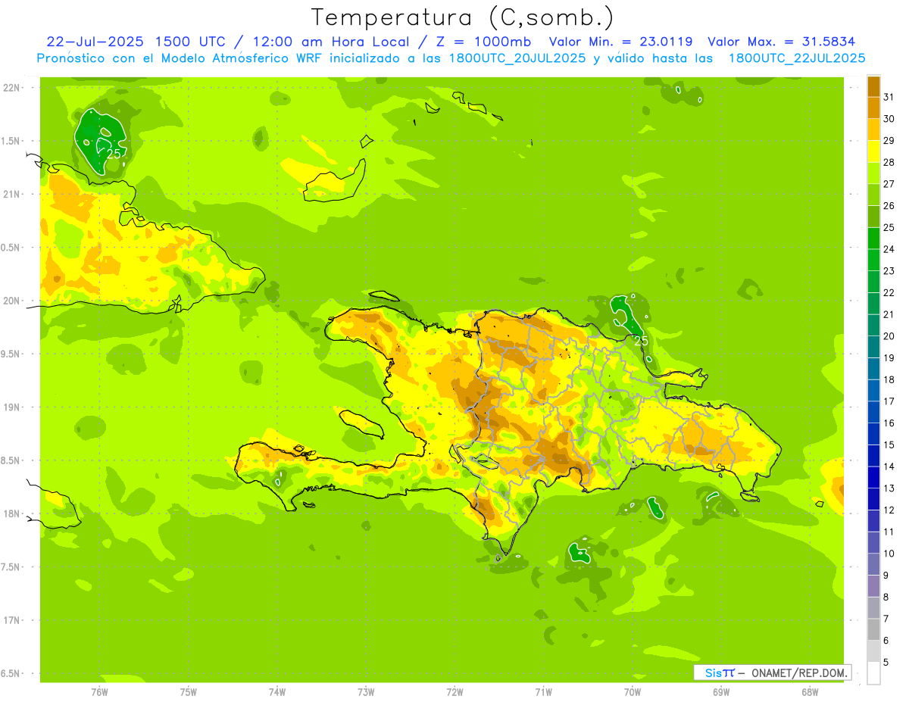The image size is (909, 702).
Task: Click the "27" value on the color scale
Action: click(889, 184)
